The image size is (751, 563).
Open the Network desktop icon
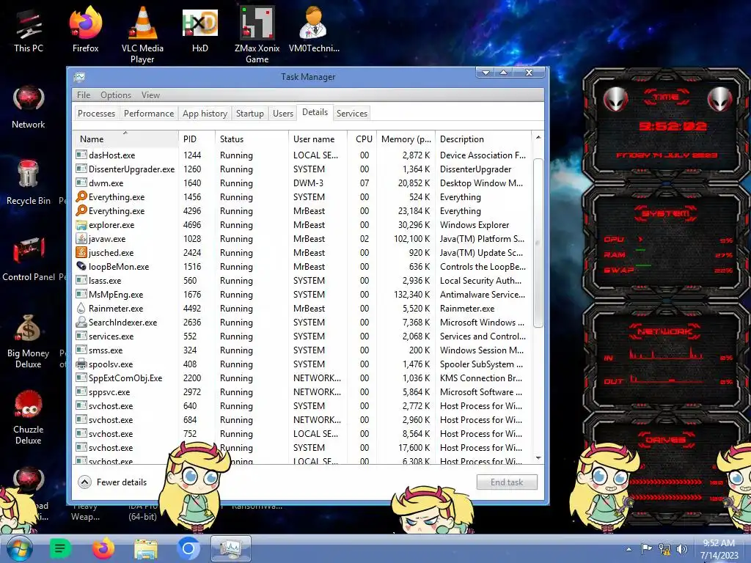tap(29, 108)
